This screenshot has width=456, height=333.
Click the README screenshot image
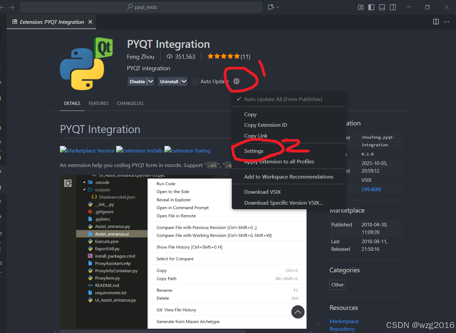183,252
